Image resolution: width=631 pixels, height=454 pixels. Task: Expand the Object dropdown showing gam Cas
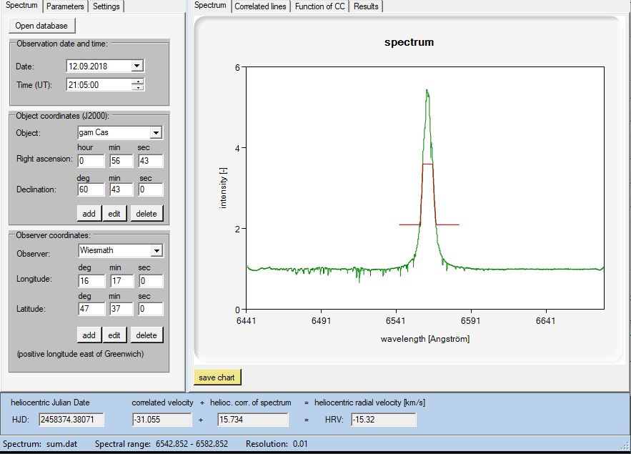pos(156,132)
